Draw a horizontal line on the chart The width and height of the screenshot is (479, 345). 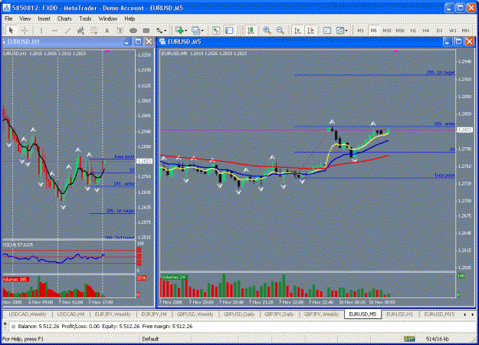[54, 30]
